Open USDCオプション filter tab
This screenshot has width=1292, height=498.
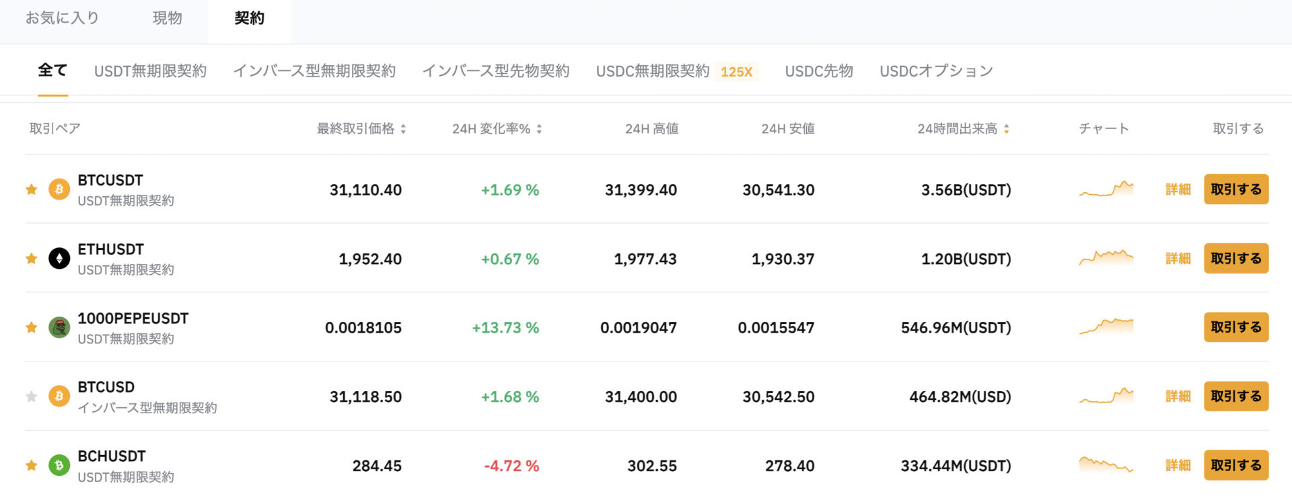tap(936, 71)
